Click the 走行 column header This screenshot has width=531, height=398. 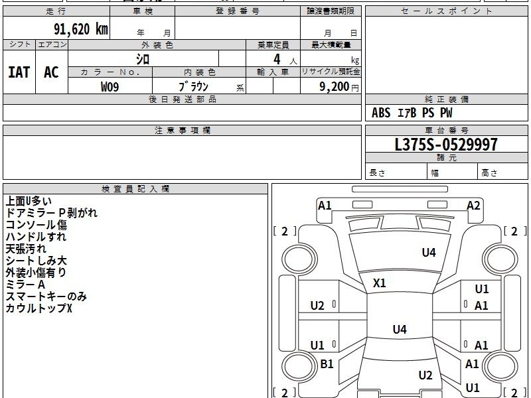pos(56,11)
